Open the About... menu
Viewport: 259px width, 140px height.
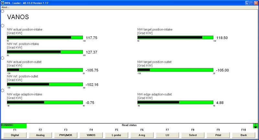pos(5,7)
